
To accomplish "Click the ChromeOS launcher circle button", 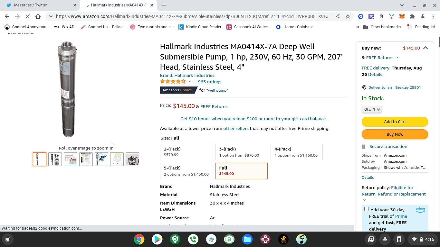I will pyautogui.click(x=8, y=239).
